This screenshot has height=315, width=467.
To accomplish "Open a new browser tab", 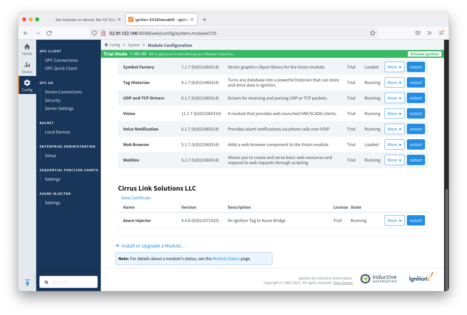I will (x=204, y=20).
